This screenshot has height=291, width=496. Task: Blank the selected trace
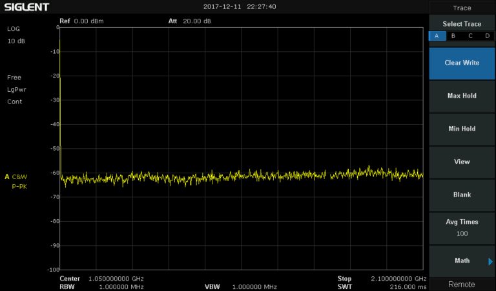pyautogui.click(x=462, y=195)
